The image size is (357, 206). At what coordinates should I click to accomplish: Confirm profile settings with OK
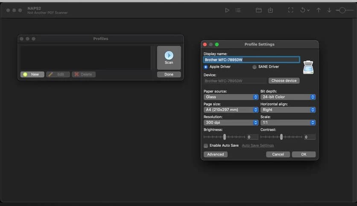click(x=304, y=154)
